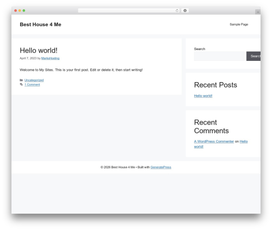
Task: Click the April 7, 2023 post date
Action: (x=28, y=58)
